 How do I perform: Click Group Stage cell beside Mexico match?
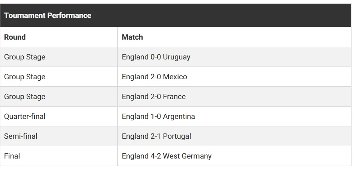coord(59,77)
